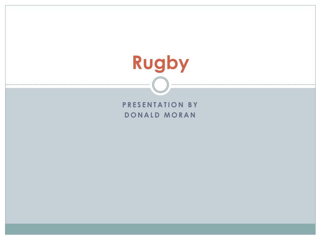Click the letter b in Rugby

coord(172,63)
